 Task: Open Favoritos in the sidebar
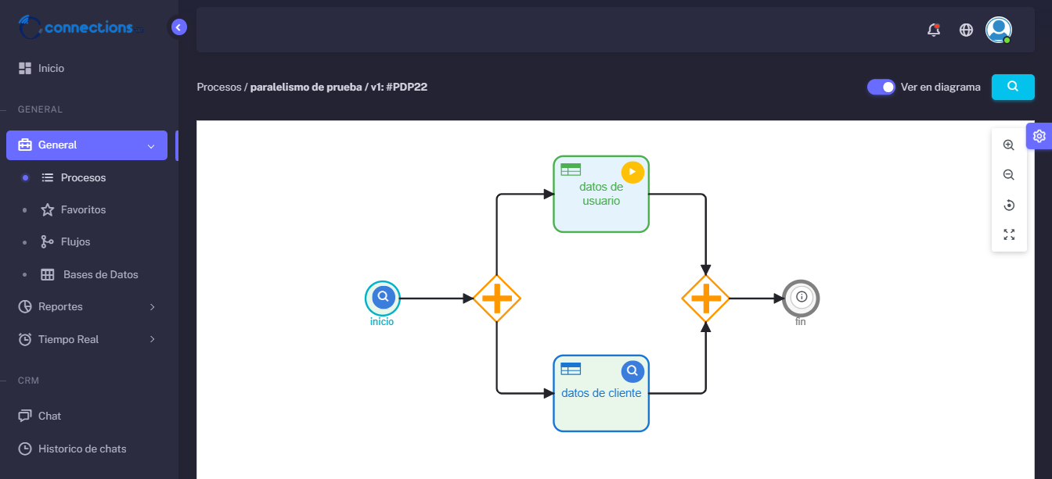coord(83,210)
